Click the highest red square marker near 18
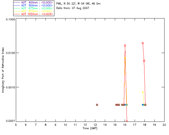This screenshot has width=169, height=135. tap(143, 43)
